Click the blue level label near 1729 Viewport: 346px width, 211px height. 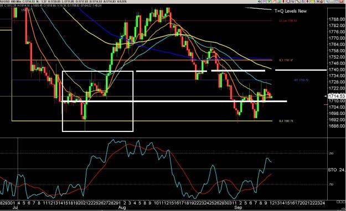pos(301,80)
